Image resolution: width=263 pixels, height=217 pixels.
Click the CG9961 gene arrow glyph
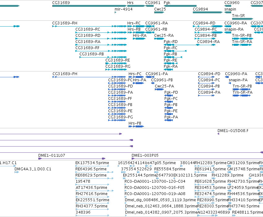tap(150, 6)
